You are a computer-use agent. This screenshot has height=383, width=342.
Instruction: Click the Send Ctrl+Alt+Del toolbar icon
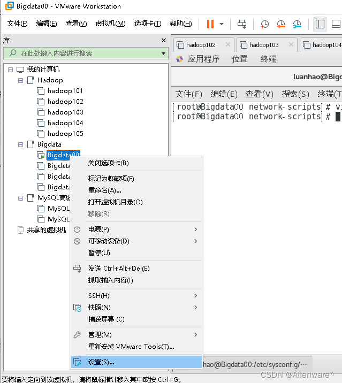[242, 24]
